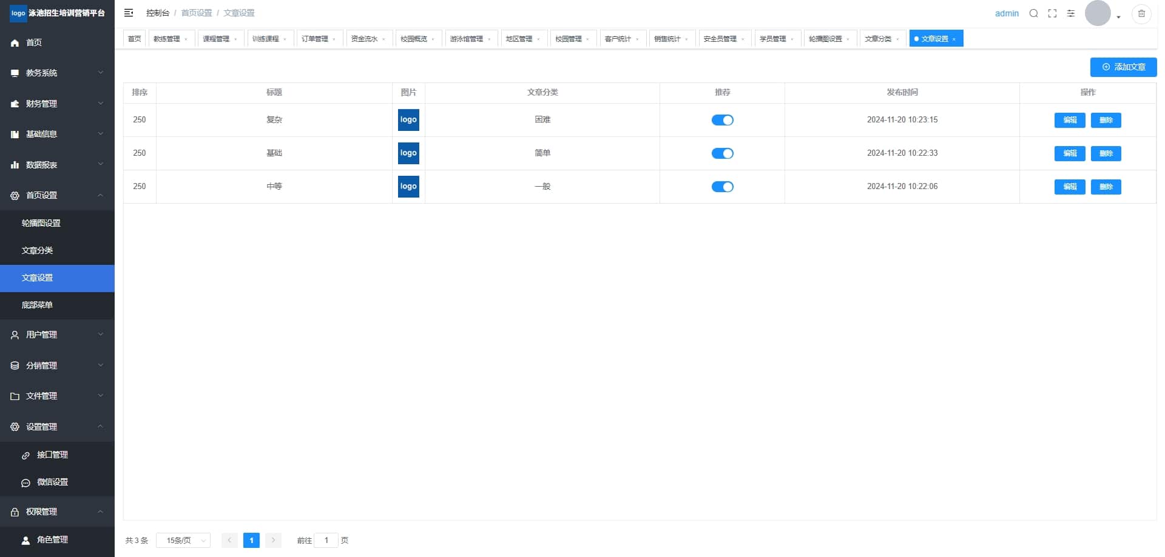Viewport: 1165px width, 557px height.
Task: Open logo thumbnail of 复杂 article
Action: click(x=408, y=120)
